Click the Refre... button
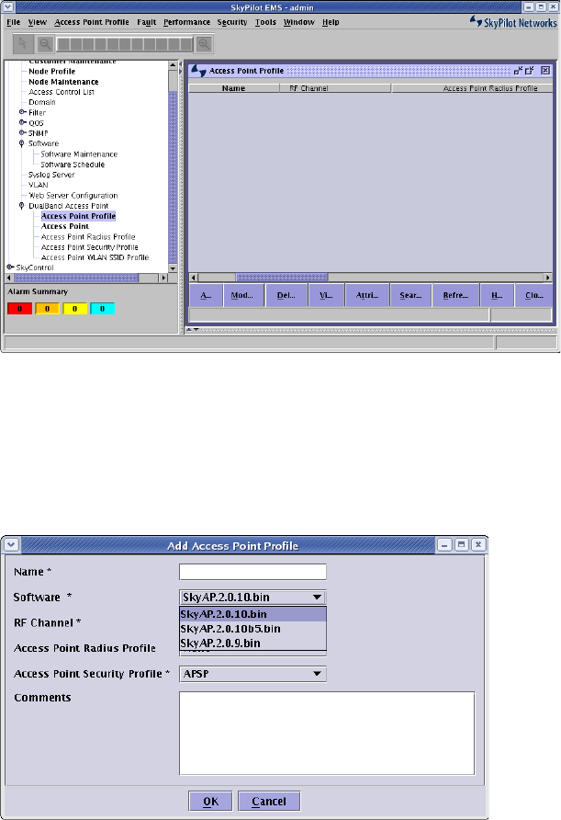This screenshot has width=561, height=820. pos(455,295)
